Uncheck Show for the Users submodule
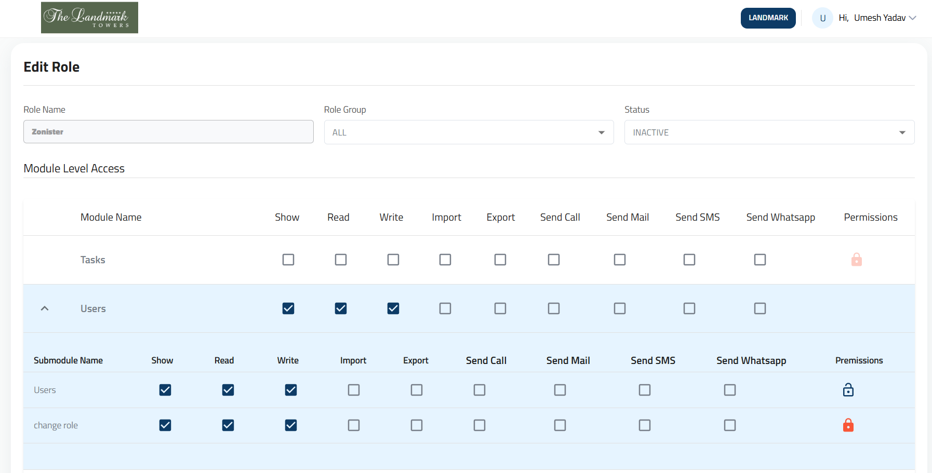 165,390
